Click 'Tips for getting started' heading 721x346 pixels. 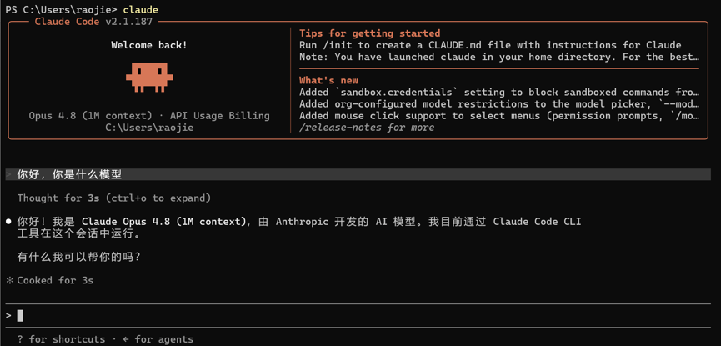[x=370, y=33]
